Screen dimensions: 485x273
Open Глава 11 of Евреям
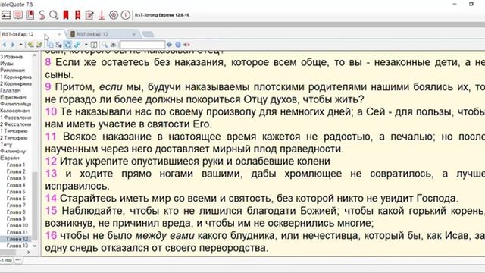click(x=17, y=232)
